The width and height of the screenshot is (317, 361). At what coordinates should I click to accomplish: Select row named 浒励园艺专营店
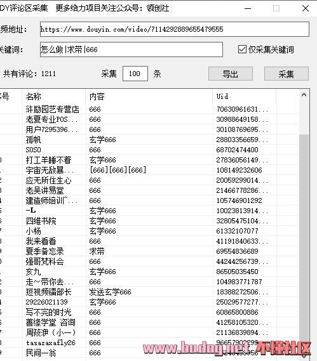149,109
